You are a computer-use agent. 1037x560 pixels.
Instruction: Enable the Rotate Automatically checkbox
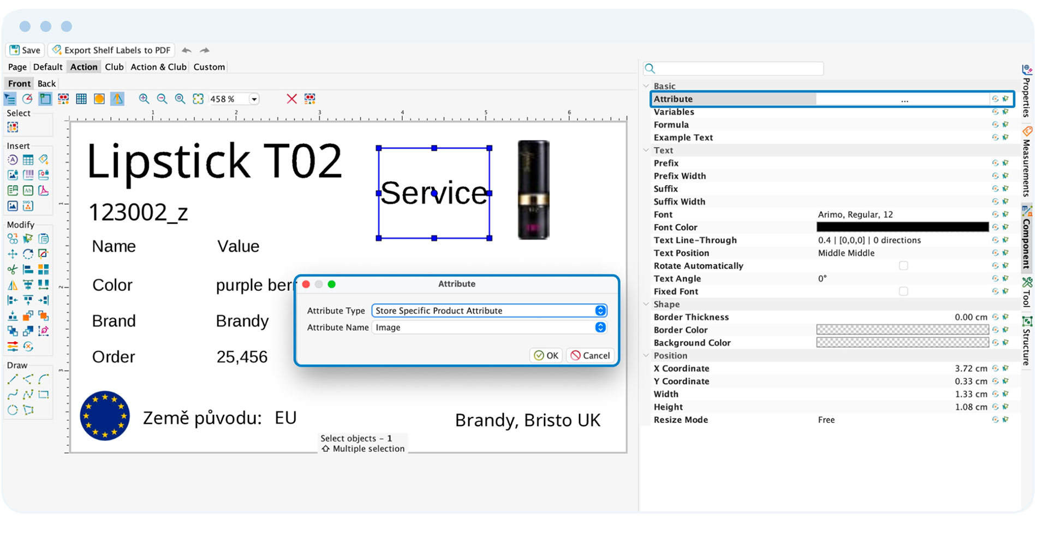903,266
